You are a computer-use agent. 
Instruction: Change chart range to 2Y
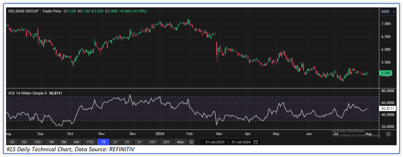click(116, 142)
